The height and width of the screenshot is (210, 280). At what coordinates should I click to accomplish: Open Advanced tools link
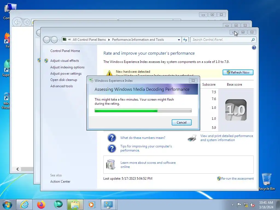click(62, 86)
